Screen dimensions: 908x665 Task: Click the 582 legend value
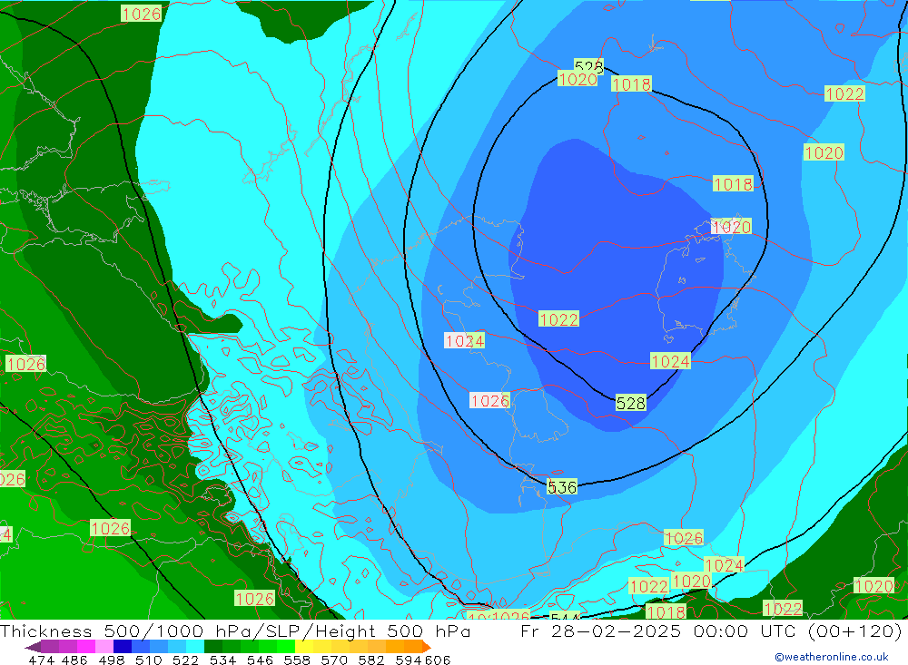(x=371, y=660)
